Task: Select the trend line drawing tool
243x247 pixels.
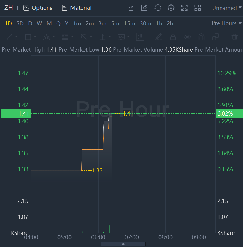Action: click(9, 37)
